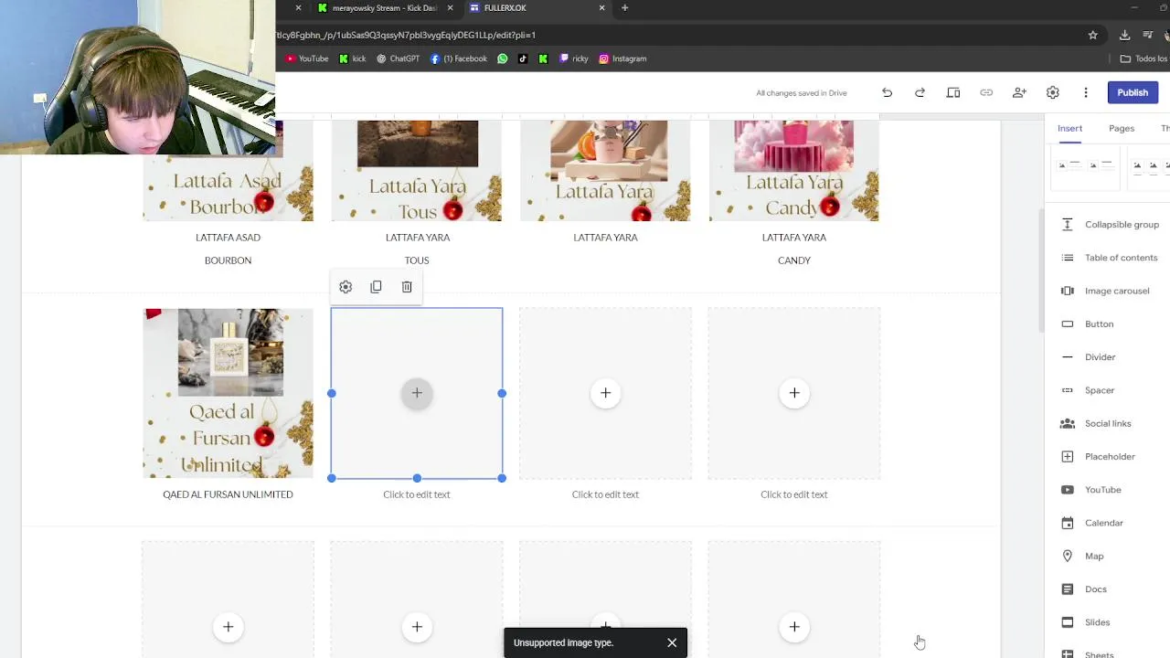1170x658 pixels.
Task: Edit 'Click to edit text' under selected placeholder
Action: pyautogui.click(x=417, y=494)
